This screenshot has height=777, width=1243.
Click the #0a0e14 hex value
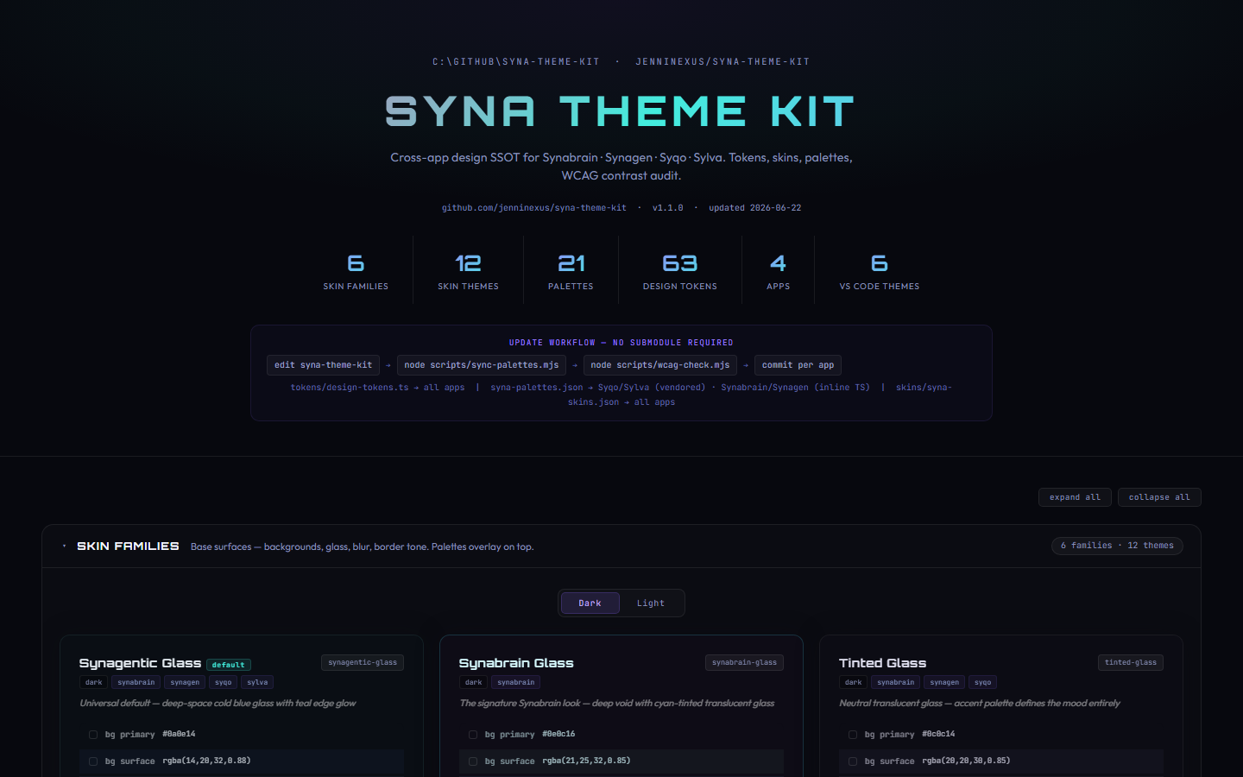tap(179, 735)
